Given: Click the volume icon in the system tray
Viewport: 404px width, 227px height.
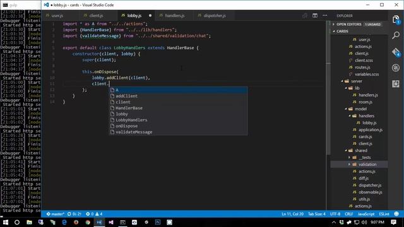Looking at the screenshot, I should click(x=364, y=223).
